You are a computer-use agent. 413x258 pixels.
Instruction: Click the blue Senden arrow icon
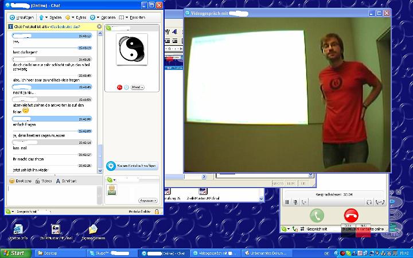pos(41,17)
